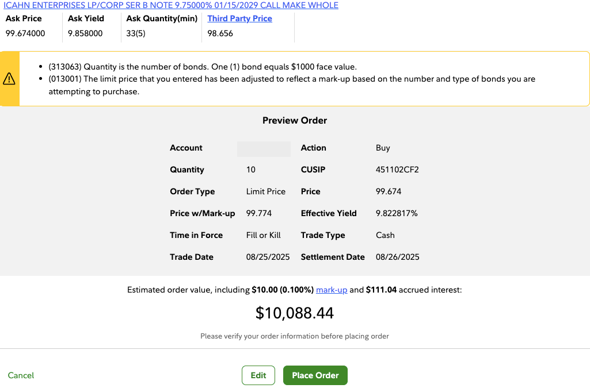Click the Preview Order heading
Viewport: 590px width, 392px height.
pyautogui.click(x=295, y=120)
